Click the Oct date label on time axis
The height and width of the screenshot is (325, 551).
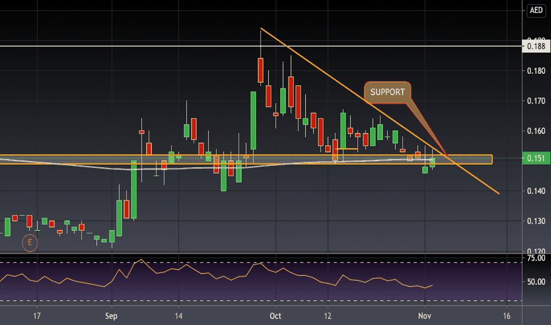tap(275, 316)
